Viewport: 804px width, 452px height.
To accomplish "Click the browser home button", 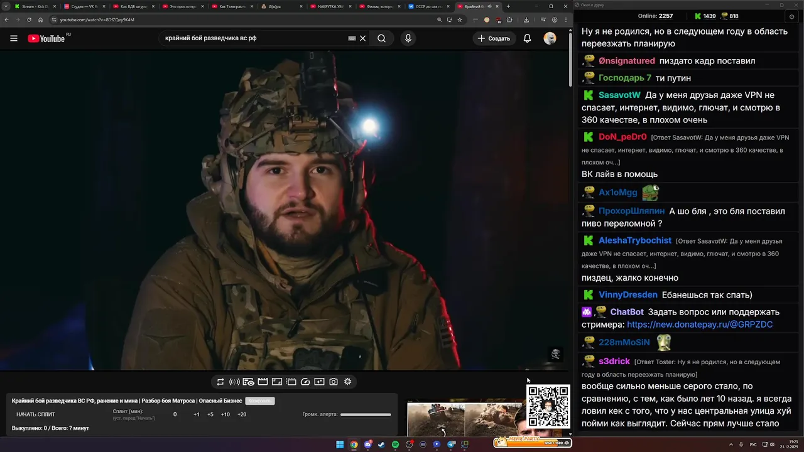I will [x=40, y=19].
